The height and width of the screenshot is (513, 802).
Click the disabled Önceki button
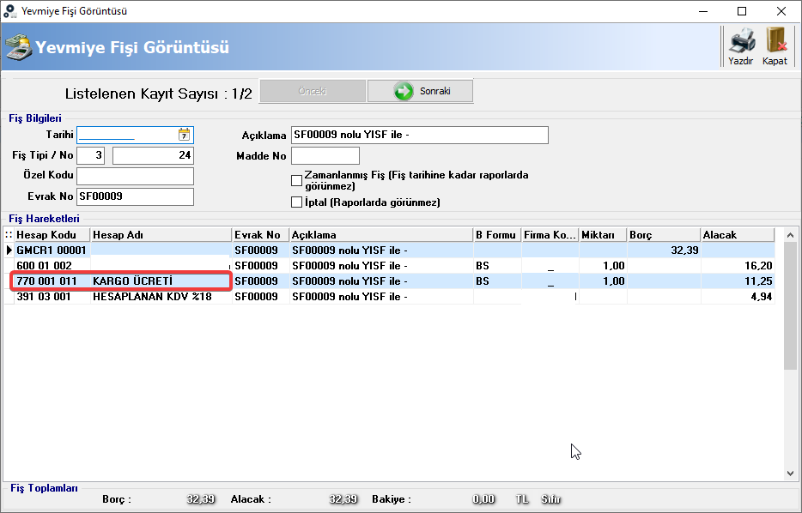pyautogui.click(x=313, y=91)
